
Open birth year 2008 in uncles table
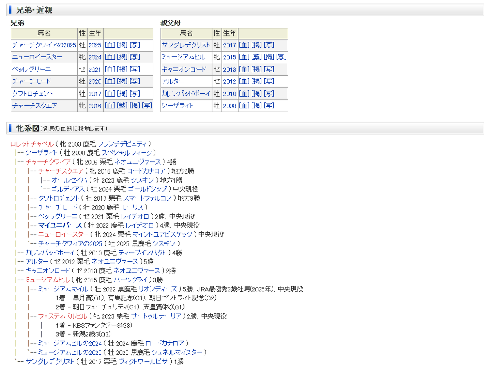click(x=230, y=106)
